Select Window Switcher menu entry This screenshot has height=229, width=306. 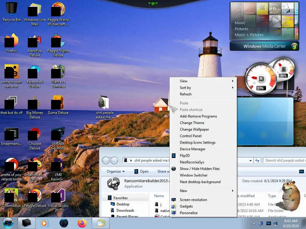tap(203, 175)
